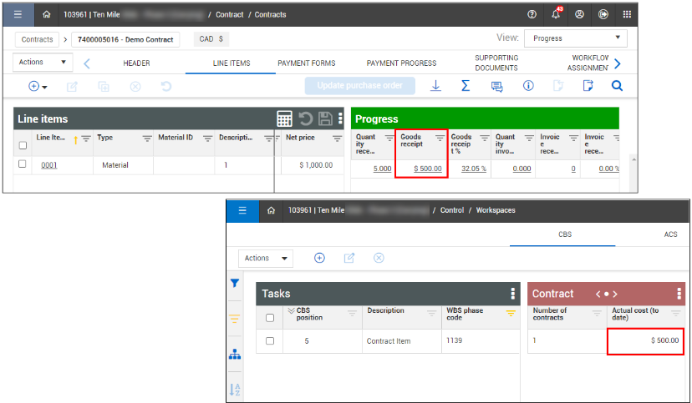Open the apps grid icon
692x403 pixels.
pos(627,14)
